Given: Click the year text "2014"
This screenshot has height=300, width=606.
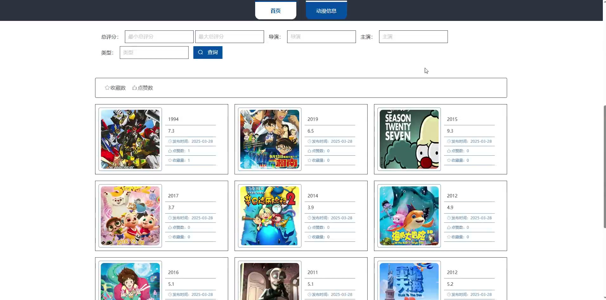Looking at the screenshot, I should coord(313,196).
